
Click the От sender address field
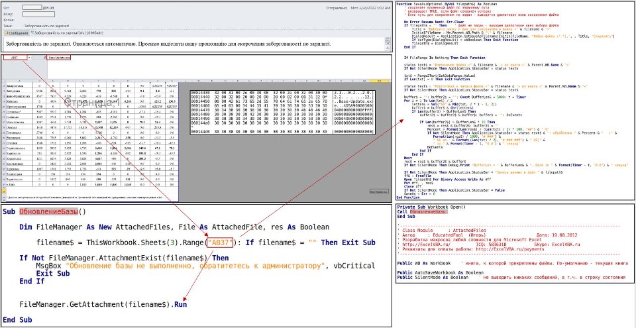(x=32, y=7)
